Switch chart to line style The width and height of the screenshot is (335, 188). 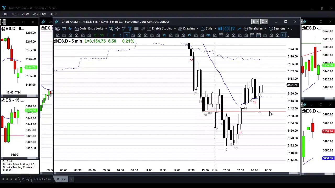pos(239,28)
